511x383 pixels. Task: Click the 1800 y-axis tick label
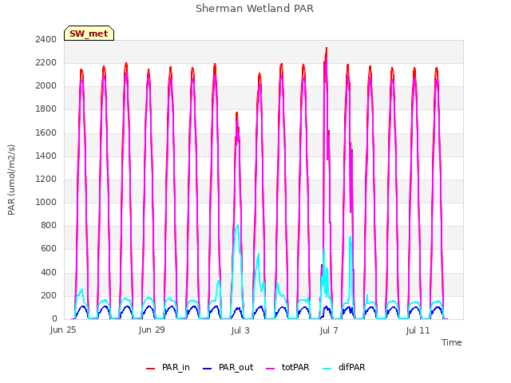click(46, 109)
